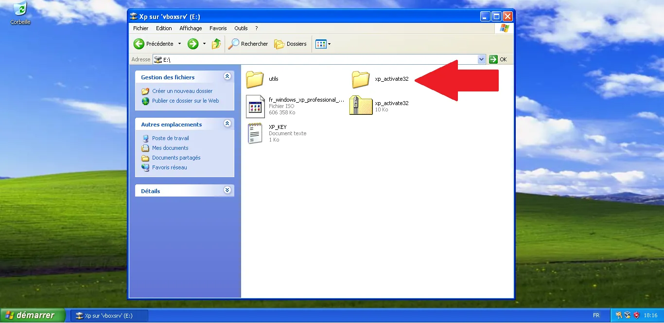Open the Affichage menu
The image size is (664, 323).
pos(190,28)
